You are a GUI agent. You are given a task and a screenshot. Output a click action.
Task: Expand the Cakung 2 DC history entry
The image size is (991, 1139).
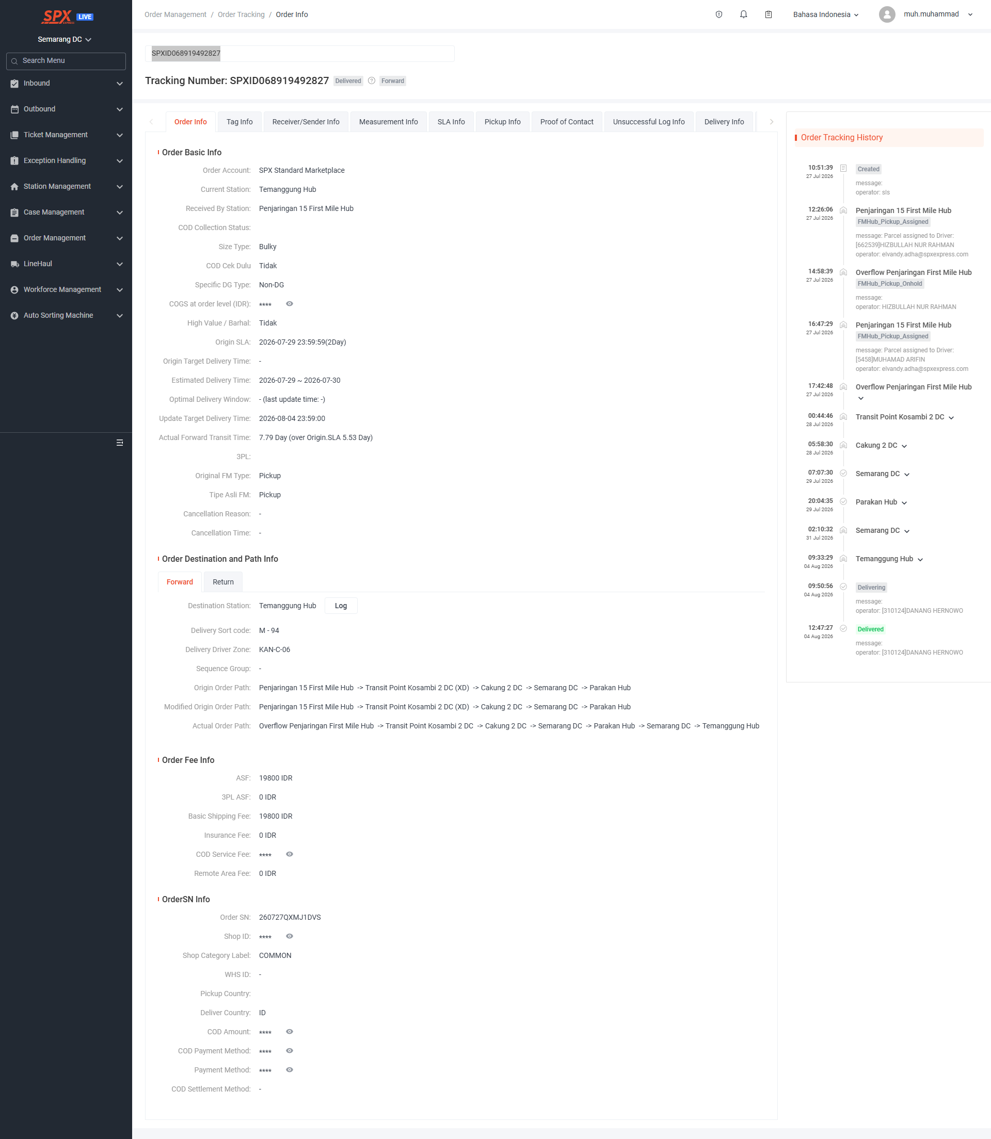click(x=904, y=446)
